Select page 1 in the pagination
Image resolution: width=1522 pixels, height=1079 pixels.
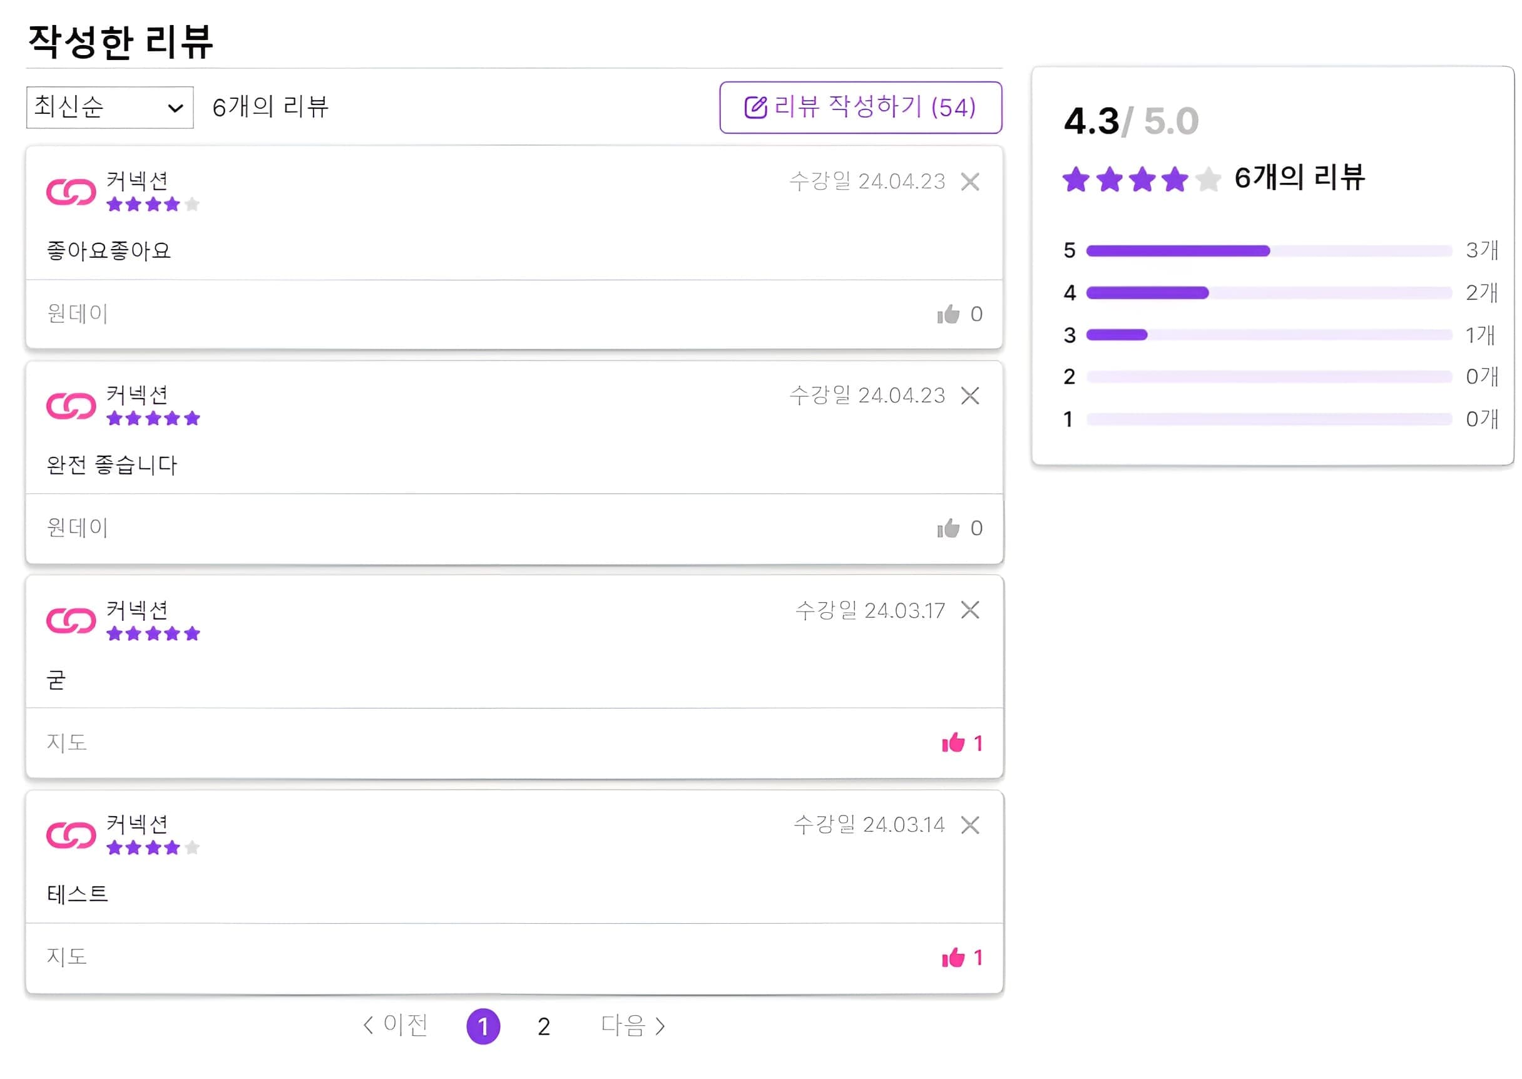pos(484,1026)
